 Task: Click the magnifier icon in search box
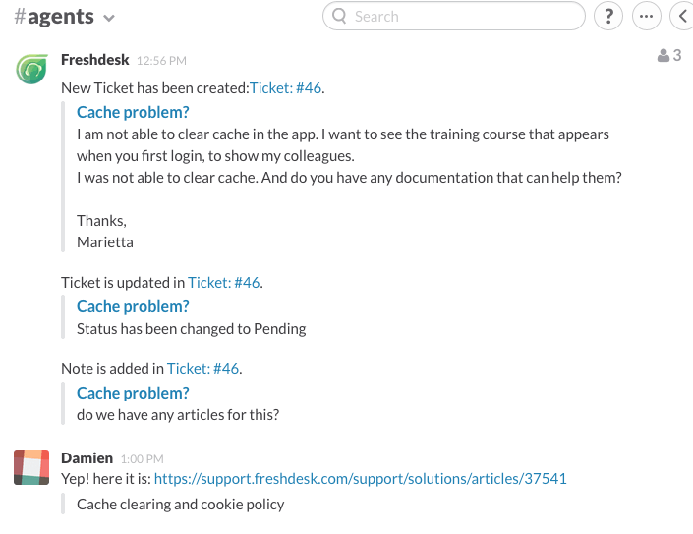(339, 16)
